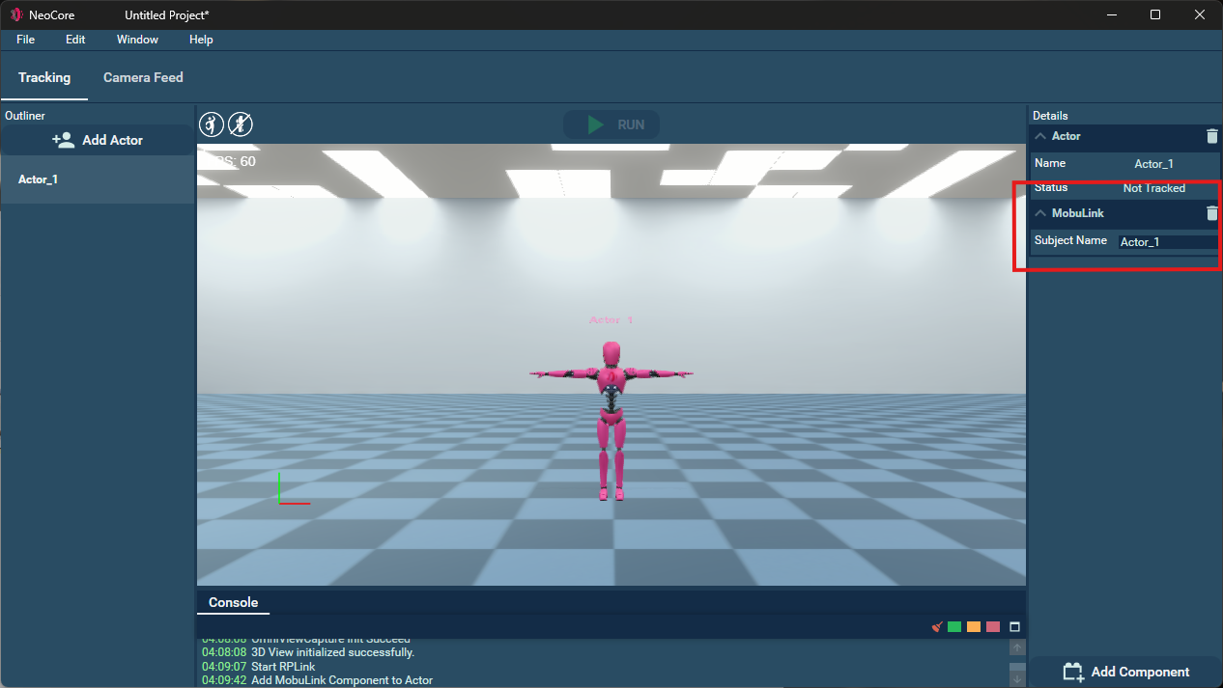The width and height of the screenshot is (1223, 688).
Task: Collapse the Actor section in Details
Action: (x=1040, y=137)
